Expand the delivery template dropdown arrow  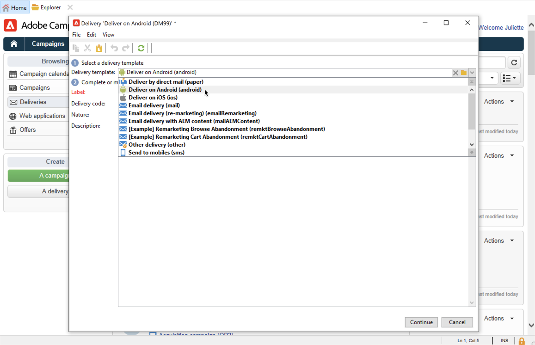point(472,72)
